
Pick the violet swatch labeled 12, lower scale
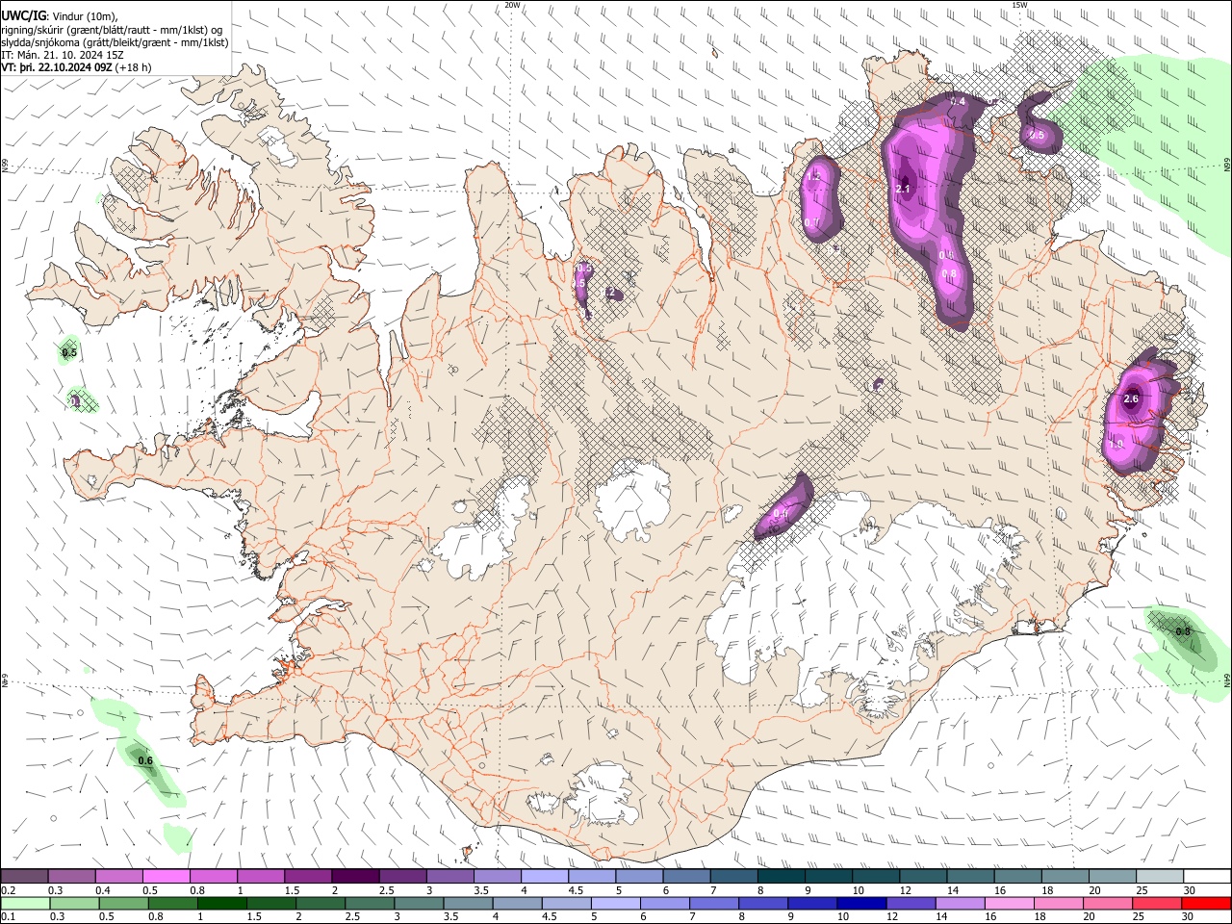[x=911, y=903]
